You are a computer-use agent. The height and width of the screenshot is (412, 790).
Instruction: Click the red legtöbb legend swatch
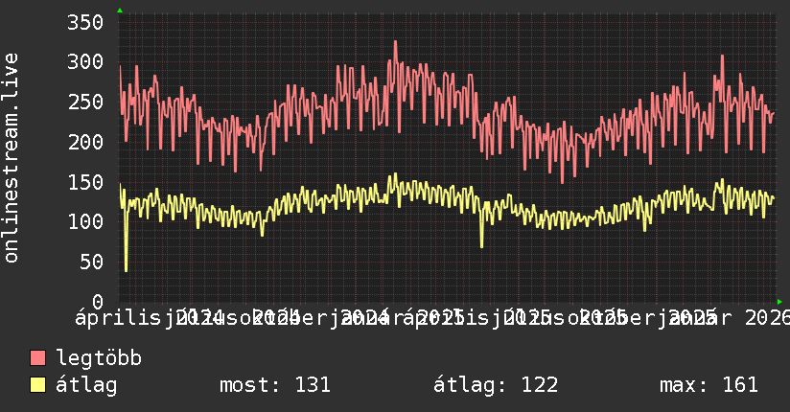tap(37, 357)
